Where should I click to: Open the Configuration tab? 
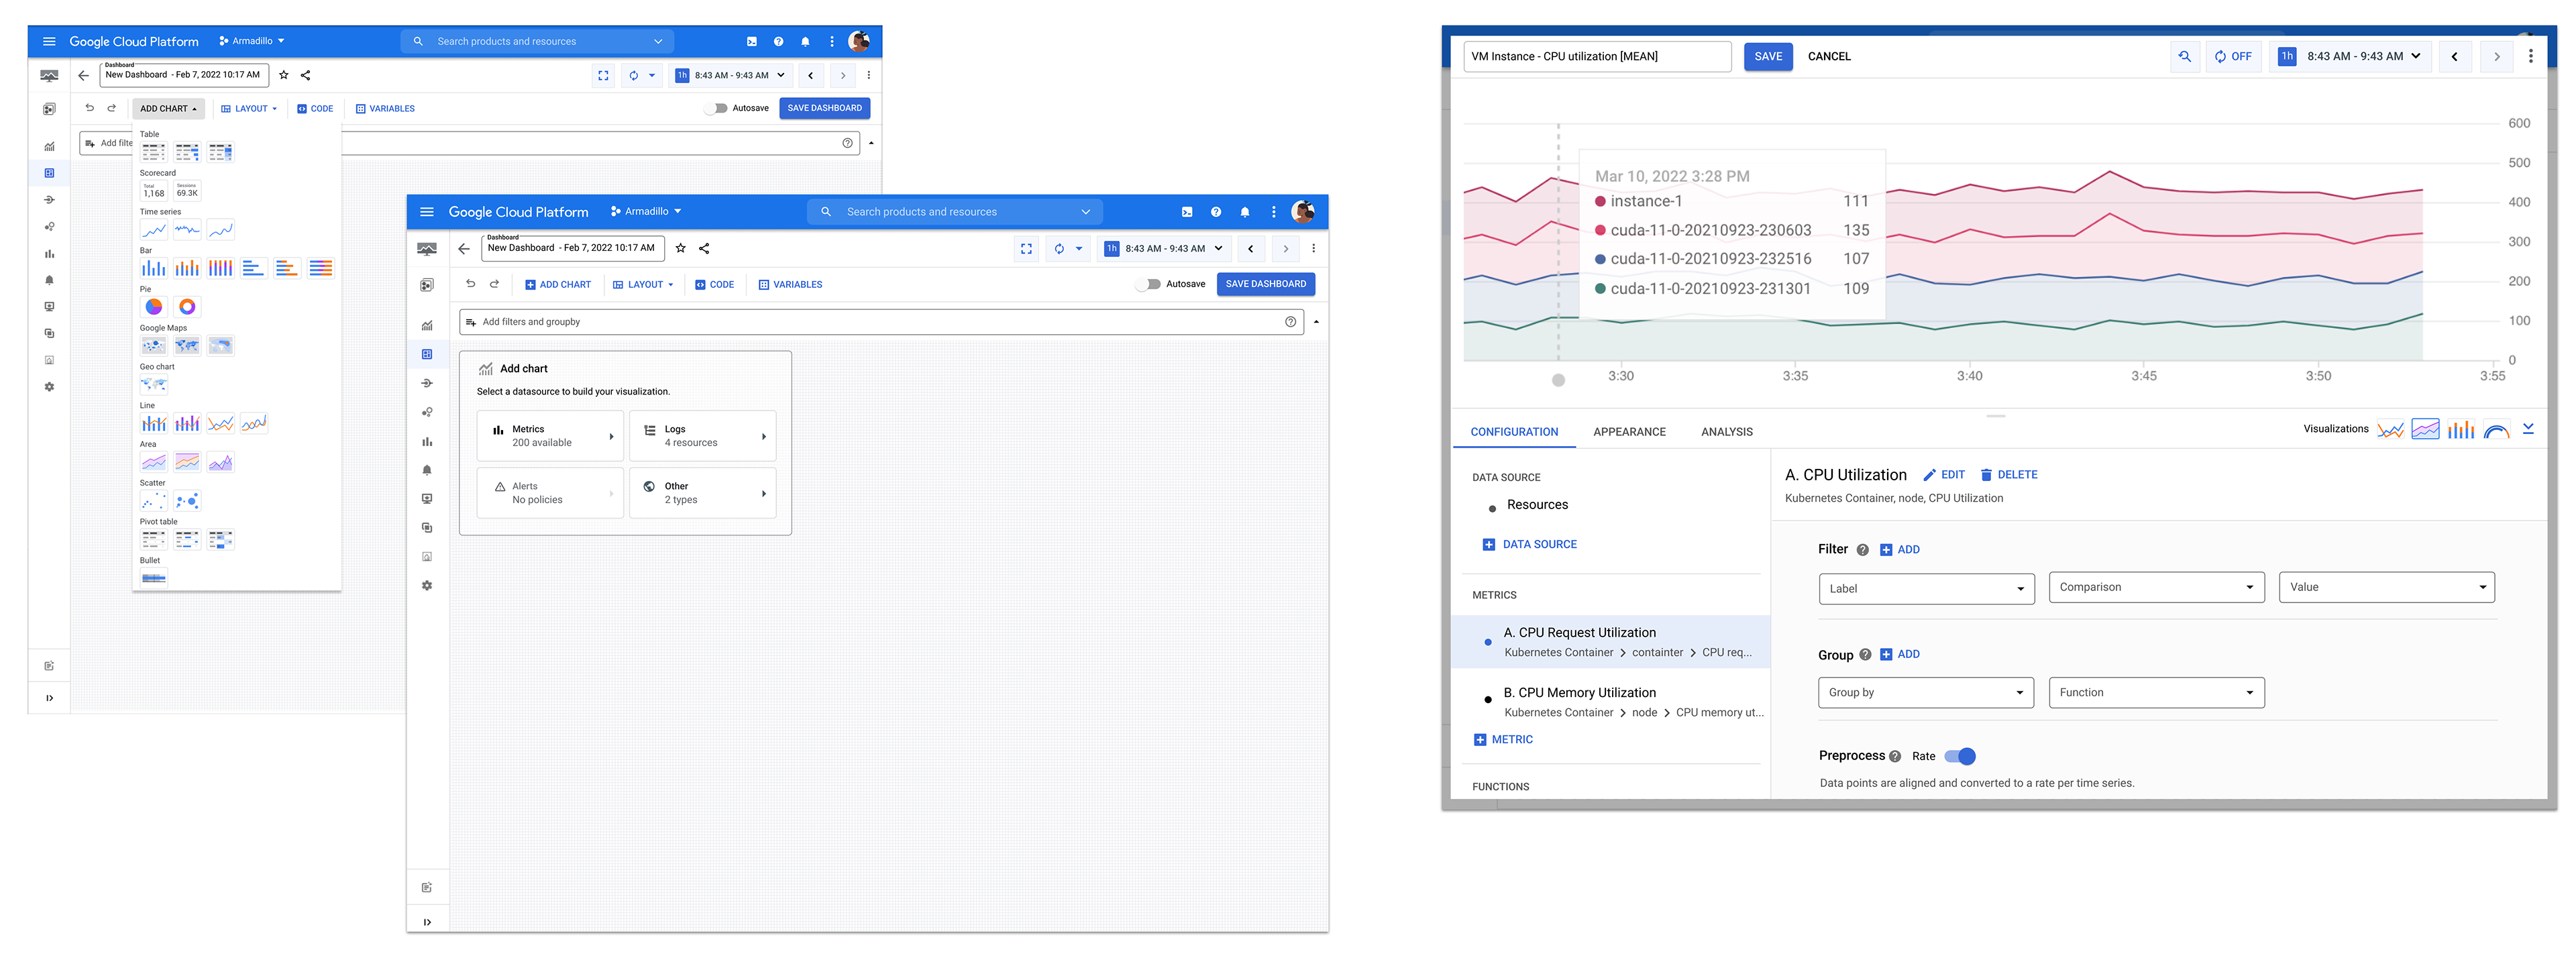pyautogui.click(x=1514, y=432)
